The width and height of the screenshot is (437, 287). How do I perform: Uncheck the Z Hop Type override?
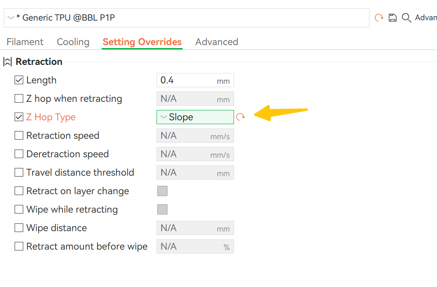pos(18,117)
